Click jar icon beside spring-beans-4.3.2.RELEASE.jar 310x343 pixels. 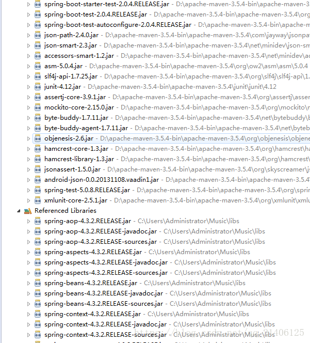38,283
